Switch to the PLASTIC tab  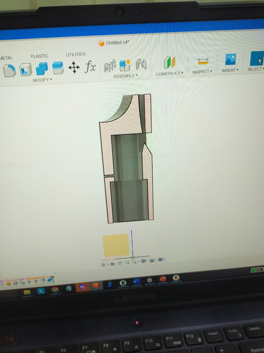click(39, 56)
